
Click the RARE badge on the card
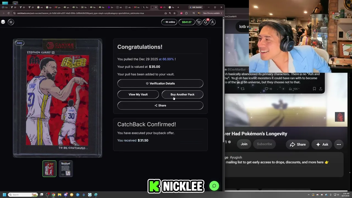[x=20, y=43]
